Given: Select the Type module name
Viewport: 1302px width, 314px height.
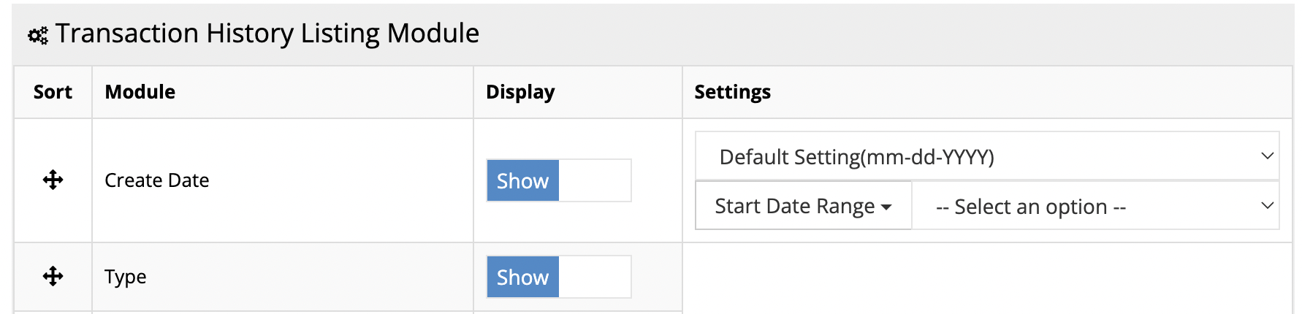Looking at the screenshot, I should coord(126,277).
